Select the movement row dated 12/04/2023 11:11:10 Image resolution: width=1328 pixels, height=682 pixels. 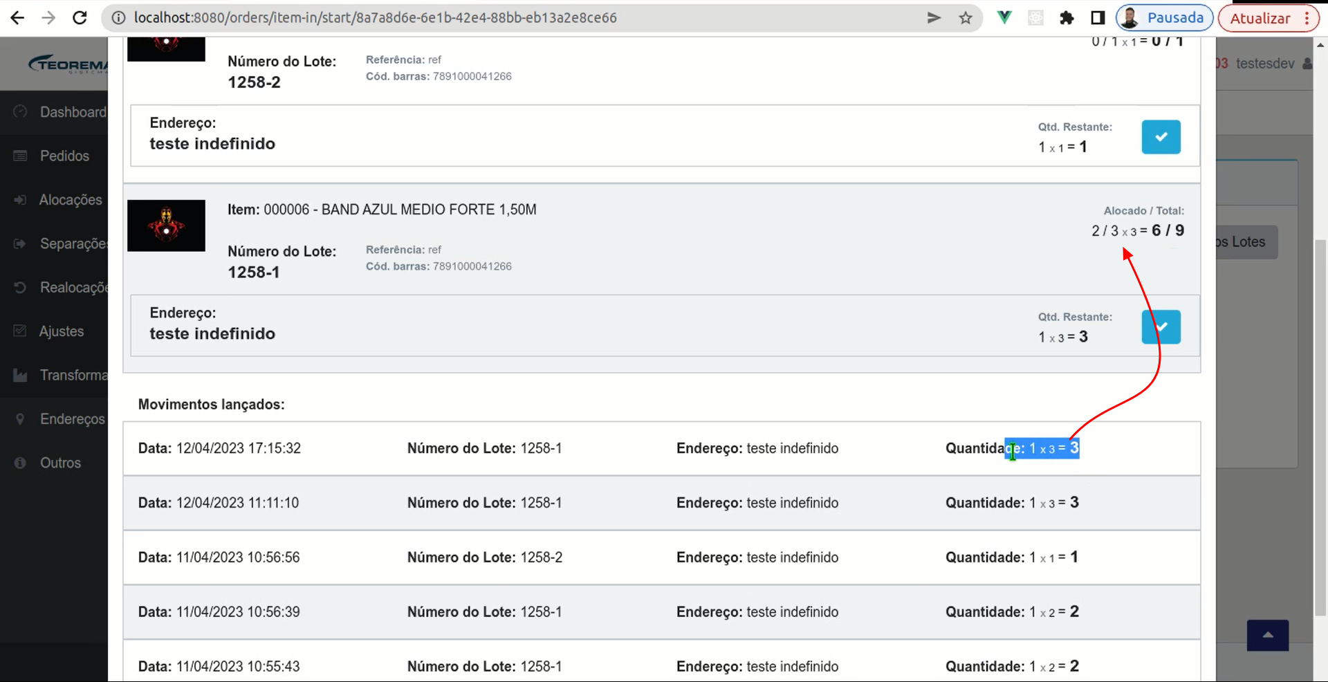(x=661, y=503)
